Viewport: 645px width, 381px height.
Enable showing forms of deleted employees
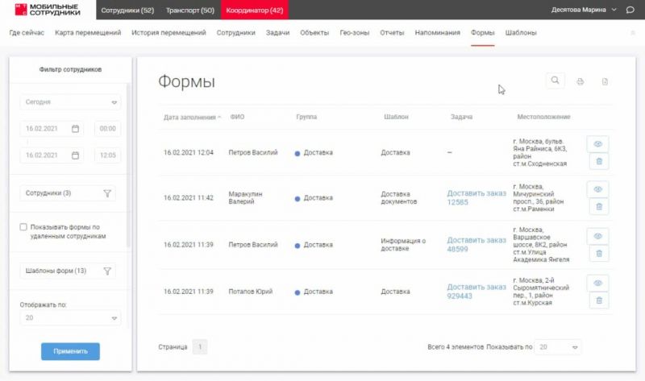click(24, 228)
